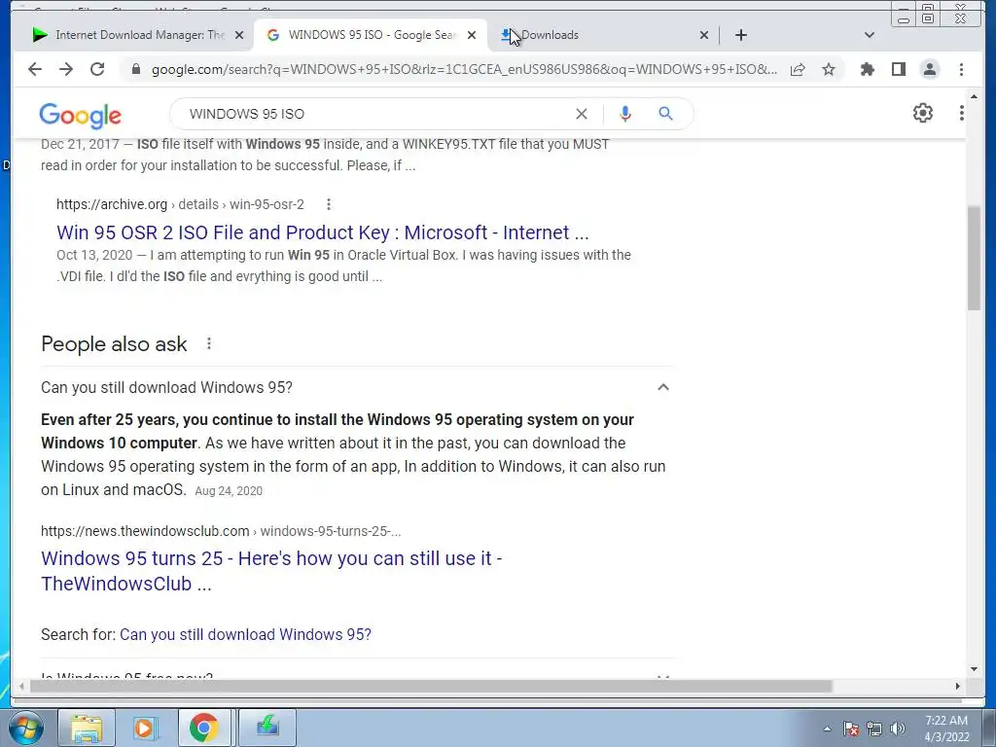
Task: Open the tab search dropdown arrow
Action: (870, 35)
